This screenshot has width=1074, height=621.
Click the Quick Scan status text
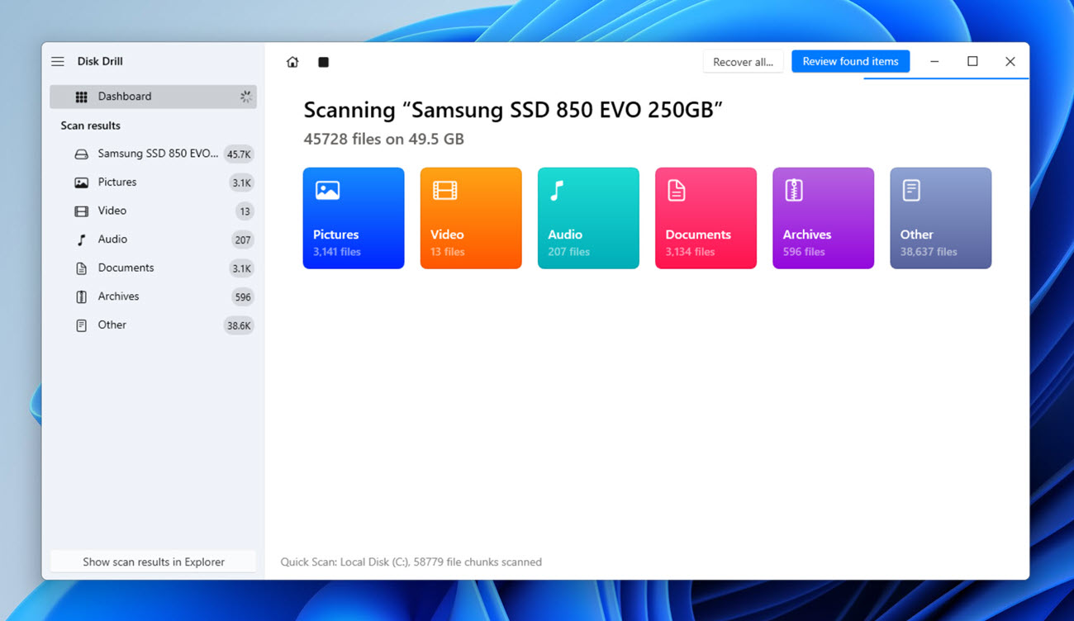(411, 562)
